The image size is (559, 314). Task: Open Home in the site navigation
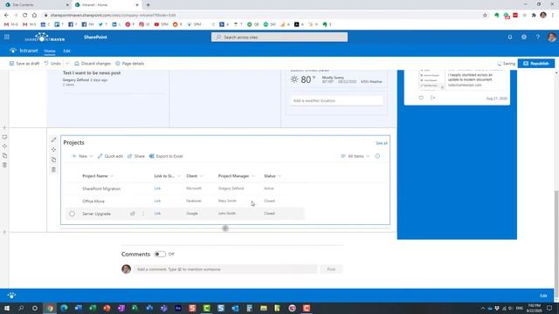pos(50,51)
